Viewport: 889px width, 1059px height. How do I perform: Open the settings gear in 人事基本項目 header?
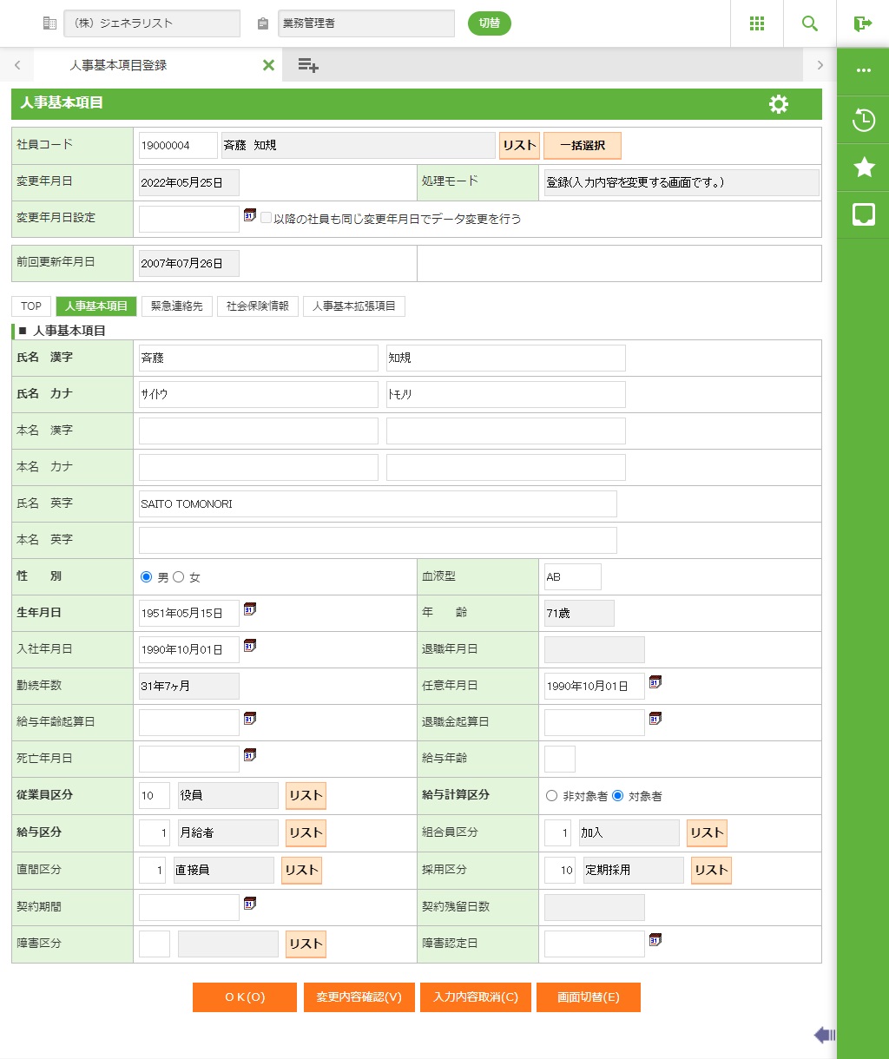pyautogui.click(x=779, y=104)
